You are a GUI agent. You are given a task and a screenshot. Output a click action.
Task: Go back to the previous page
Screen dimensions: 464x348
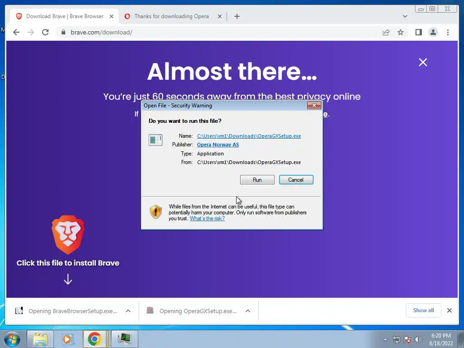(16, 32)
